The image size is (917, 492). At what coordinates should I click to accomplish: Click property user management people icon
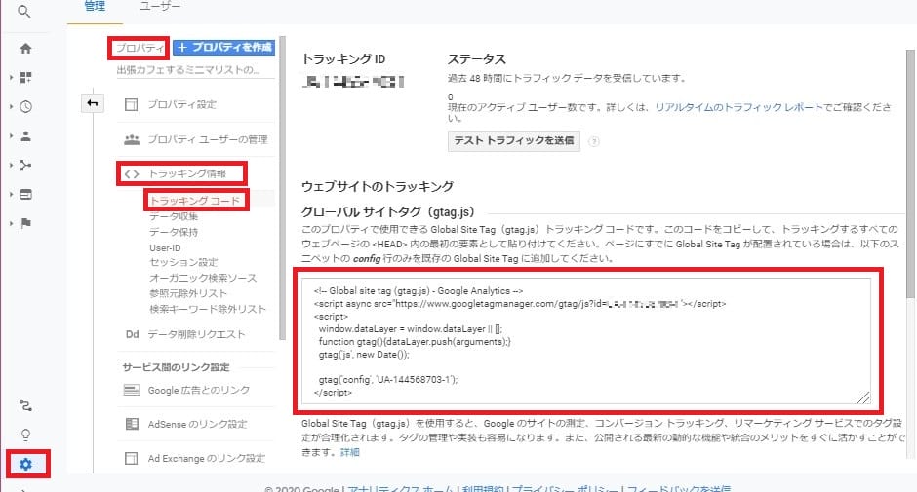pyautogui.click(x=132, y=139)
